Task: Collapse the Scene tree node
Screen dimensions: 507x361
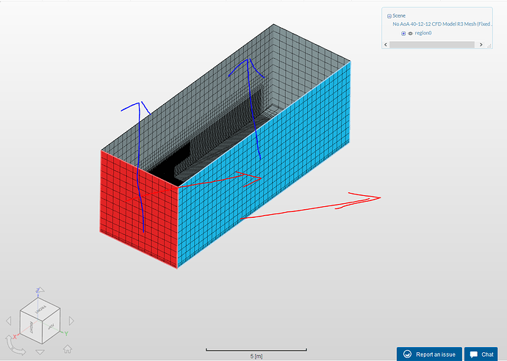Action: [389, 15]
